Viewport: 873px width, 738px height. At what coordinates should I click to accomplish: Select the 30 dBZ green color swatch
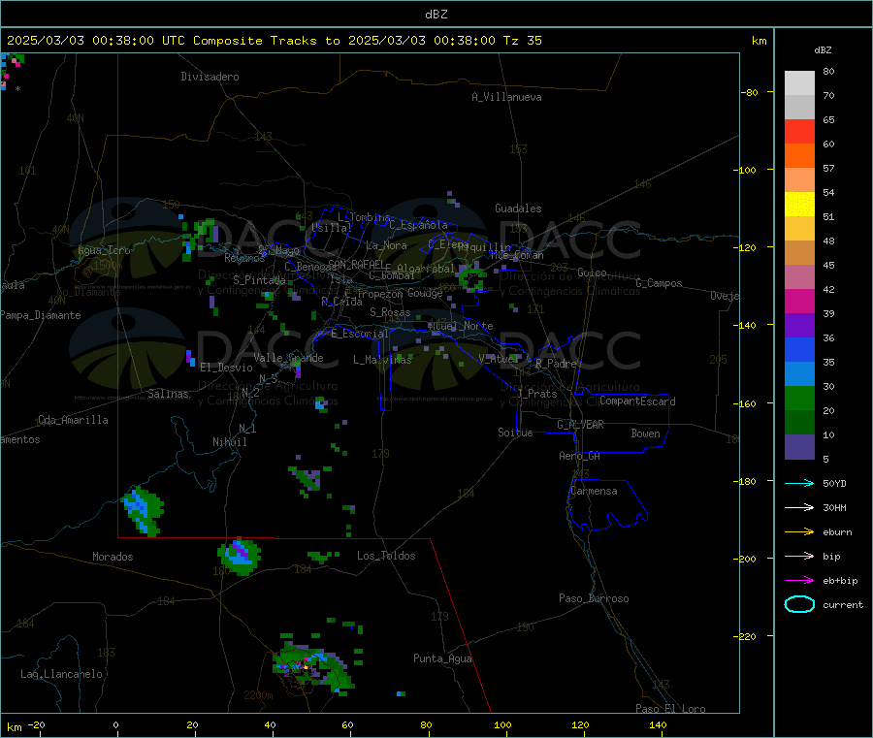[799, 398]
